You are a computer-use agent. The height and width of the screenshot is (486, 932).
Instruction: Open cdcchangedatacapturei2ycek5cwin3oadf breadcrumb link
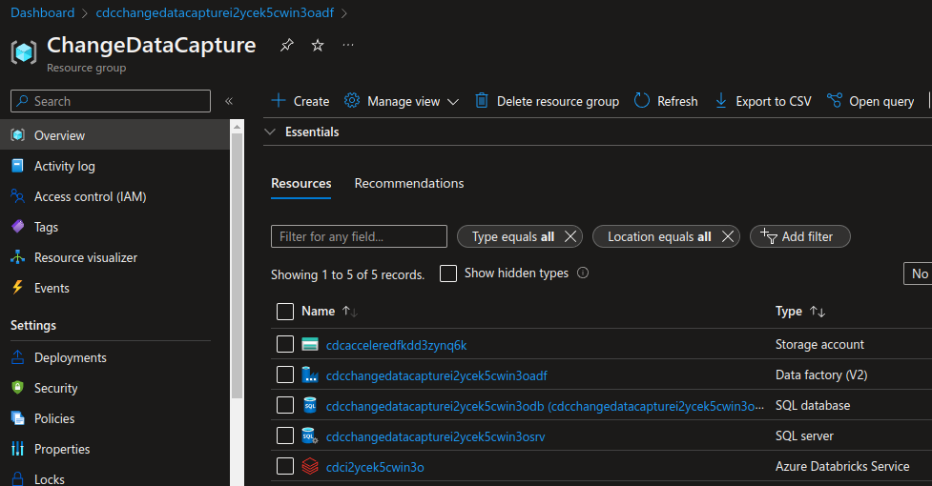click(215, 12)
